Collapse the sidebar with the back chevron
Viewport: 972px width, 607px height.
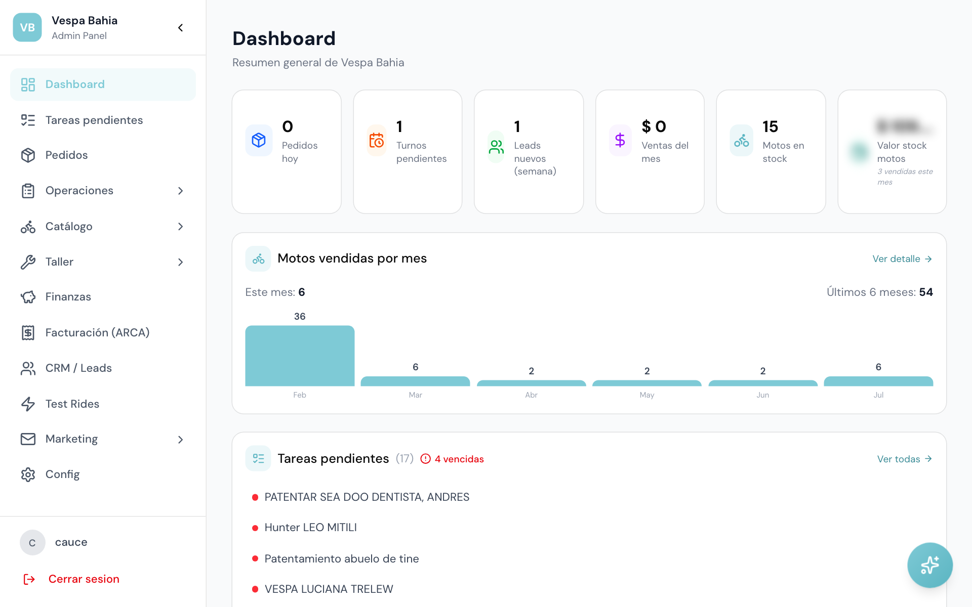click(180, 27)
